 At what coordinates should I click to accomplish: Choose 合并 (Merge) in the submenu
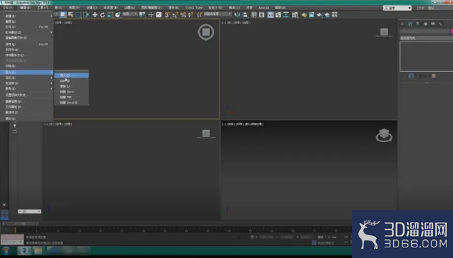click(x=71, y=81)
